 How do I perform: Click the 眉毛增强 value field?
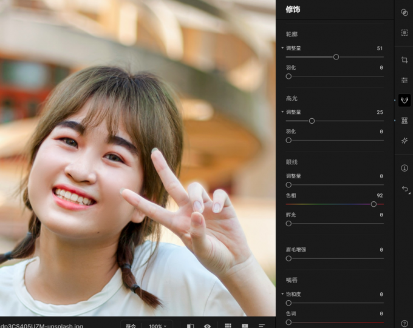(x=381, y=250)
